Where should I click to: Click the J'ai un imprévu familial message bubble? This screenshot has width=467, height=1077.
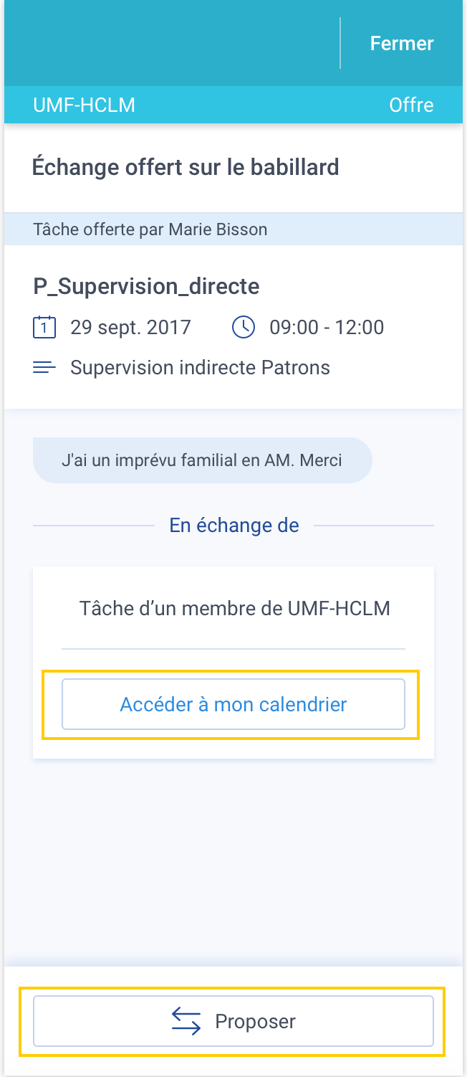coord(203,460)
